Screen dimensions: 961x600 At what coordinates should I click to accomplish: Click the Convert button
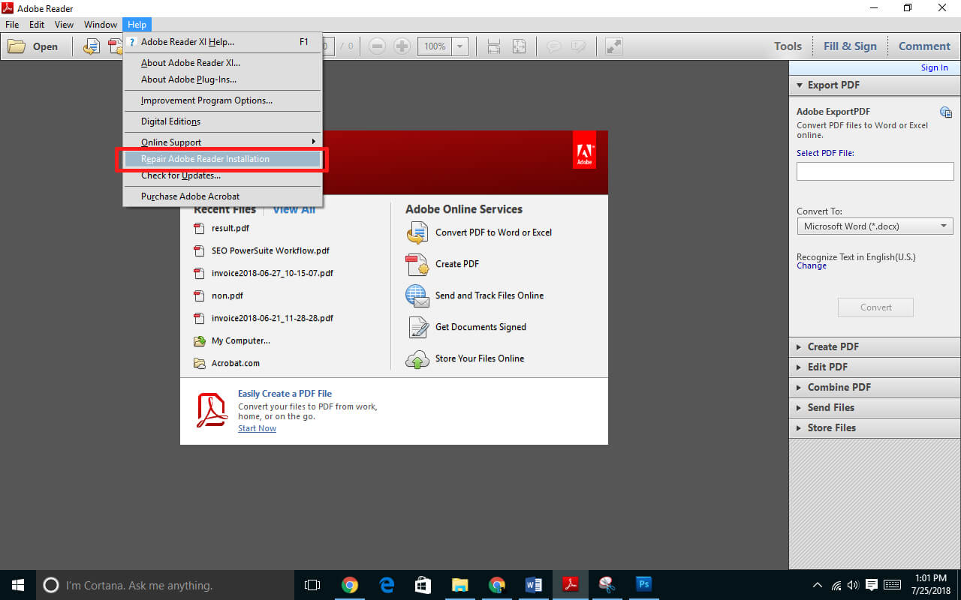point(875,307)
